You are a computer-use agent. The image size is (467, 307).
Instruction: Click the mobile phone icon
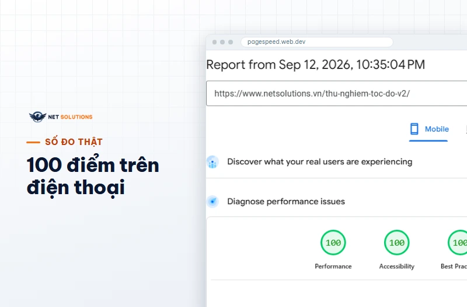click(x=414, y=129)
